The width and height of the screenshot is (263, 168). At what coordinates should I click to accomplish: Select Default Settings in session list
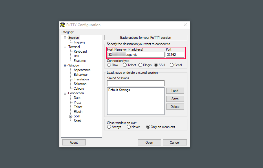click(x=119, y=90)
